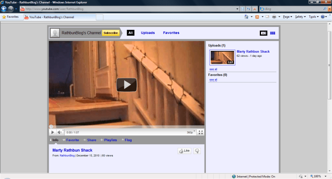Screen dimensions: 332x179
Task: Click the video seek bar handle
Action: coord(51,127)
